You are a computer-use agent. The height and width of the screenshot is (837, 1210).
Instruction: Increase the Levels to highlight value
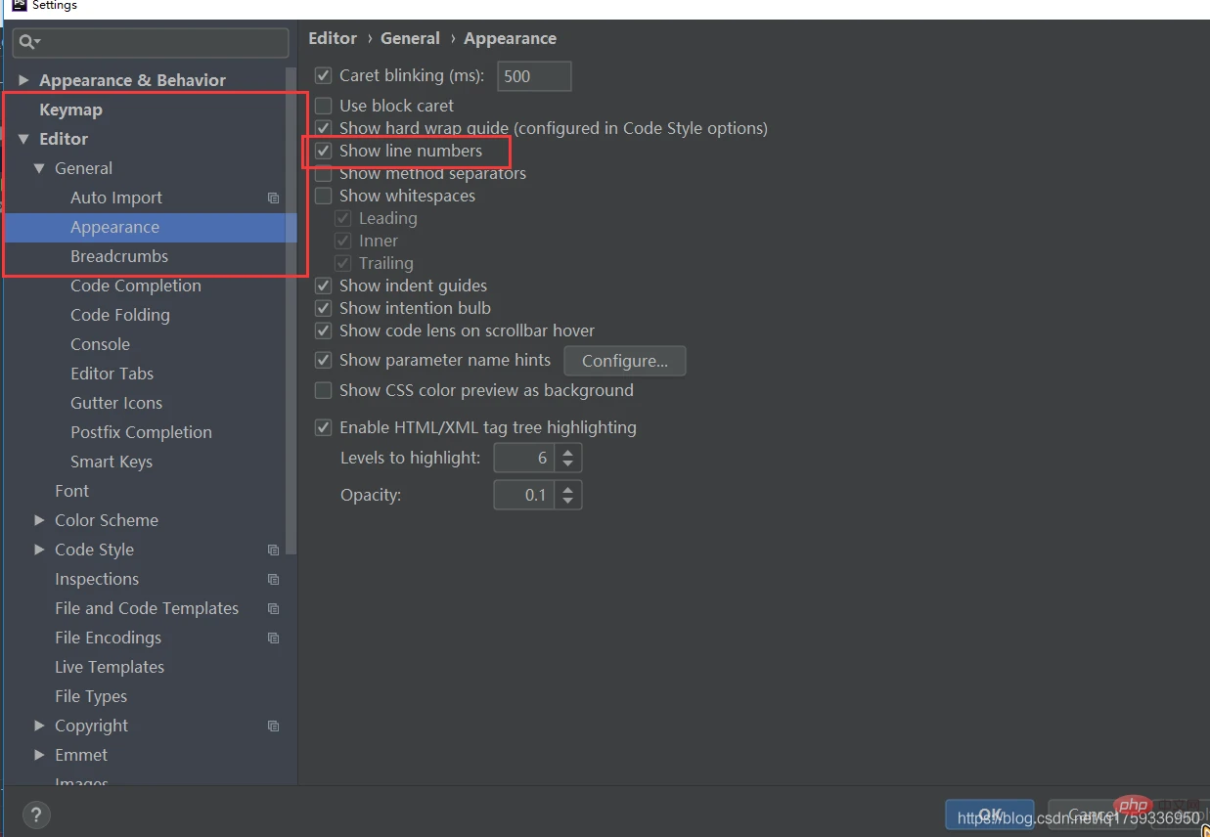(x=568, y=452)
